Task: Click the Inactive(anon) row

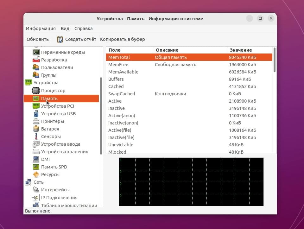Action: [189, 123]
